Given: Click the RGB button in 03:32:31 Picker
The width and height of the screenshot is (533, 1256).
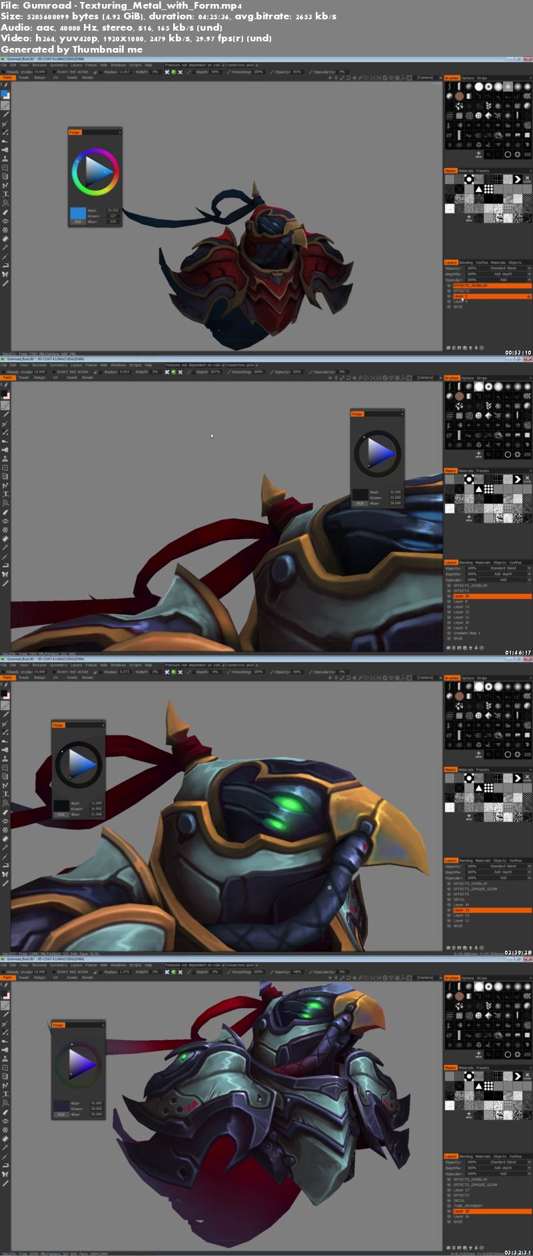Looking at the screenshot, I should [x=61, y=1114].
